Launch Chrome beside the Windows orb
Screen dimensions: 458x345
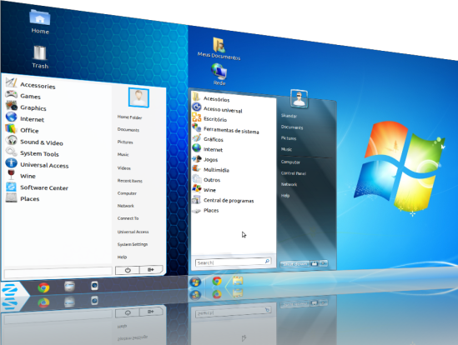point(217,281)
